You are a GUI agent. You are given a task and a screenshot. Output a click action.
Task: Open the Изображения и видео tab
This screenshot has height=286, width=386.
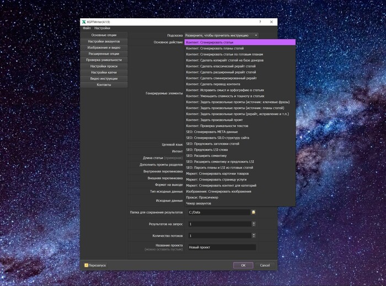pyautogui.click(x=104, y=47)
